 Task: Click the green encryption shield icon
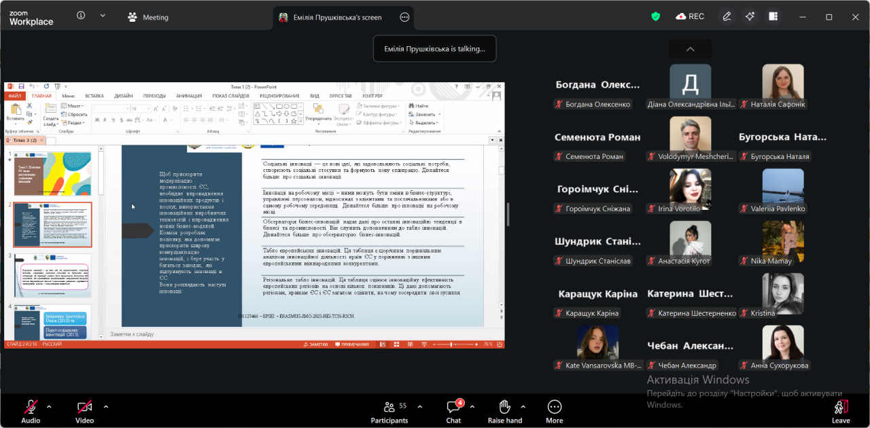[656, 16]
